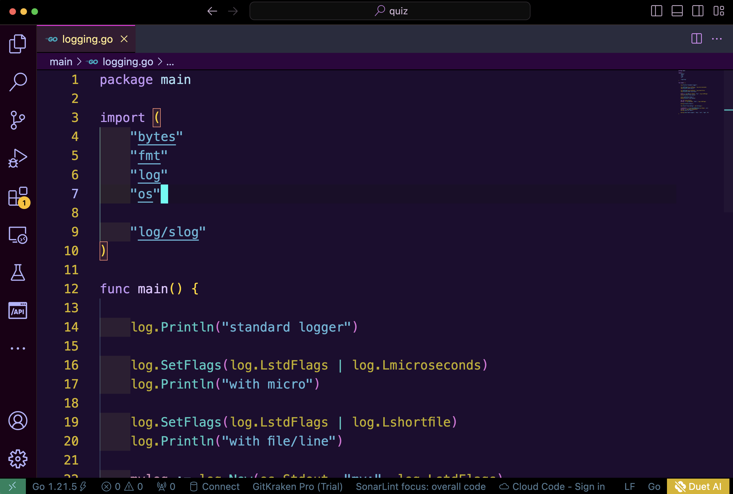Click the main folder breadcrumb
733x494 pixels.
tap(61, 62)
